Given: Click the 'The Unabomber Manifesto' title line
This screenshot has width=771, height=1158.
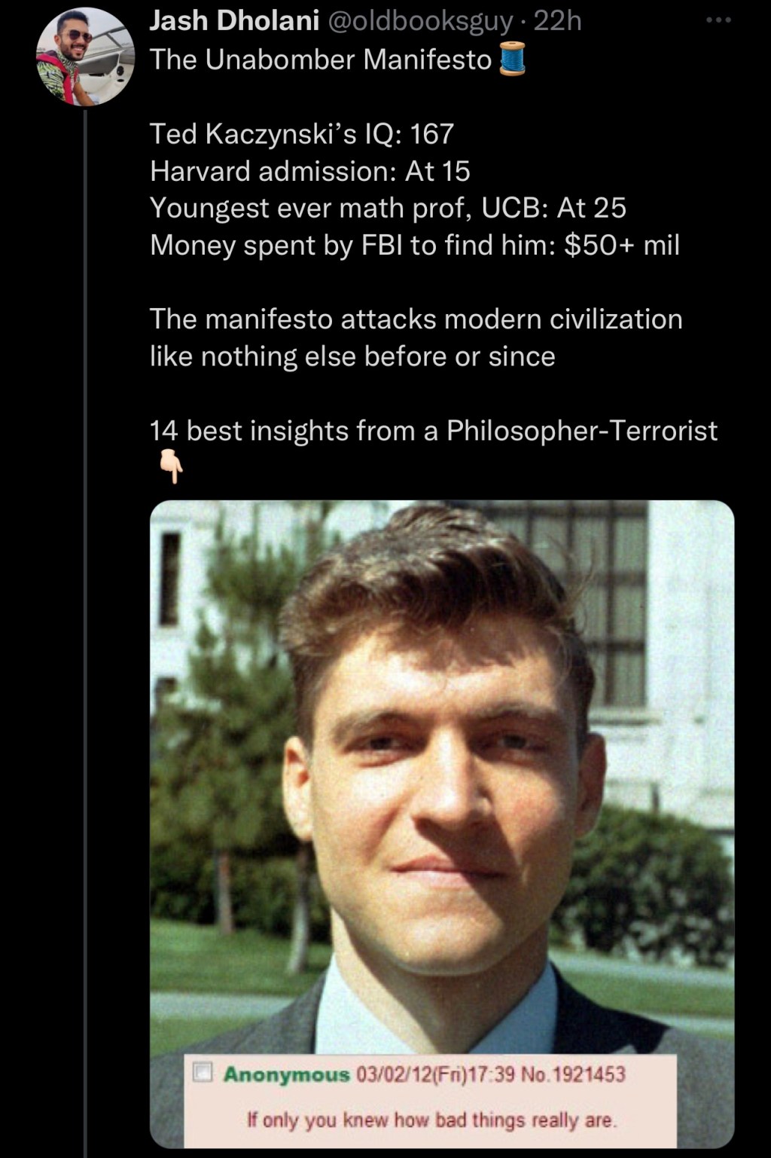Looking at the screenshot, I should tap(321, 60).
